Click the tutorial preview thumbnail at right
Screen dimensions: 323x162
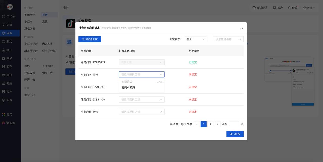[x=289, y=82]
